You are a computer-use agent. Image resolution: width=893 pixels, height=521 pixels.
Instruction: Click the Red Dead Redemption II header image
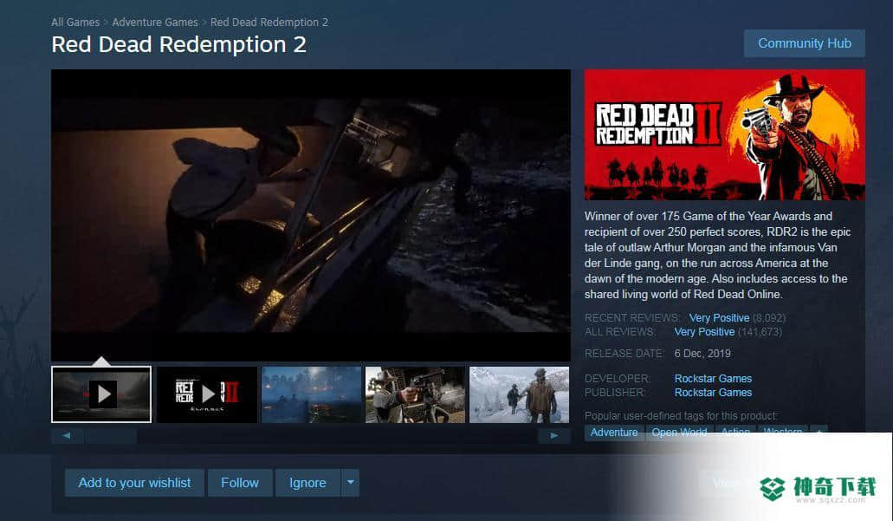click(x=724, y=134)
